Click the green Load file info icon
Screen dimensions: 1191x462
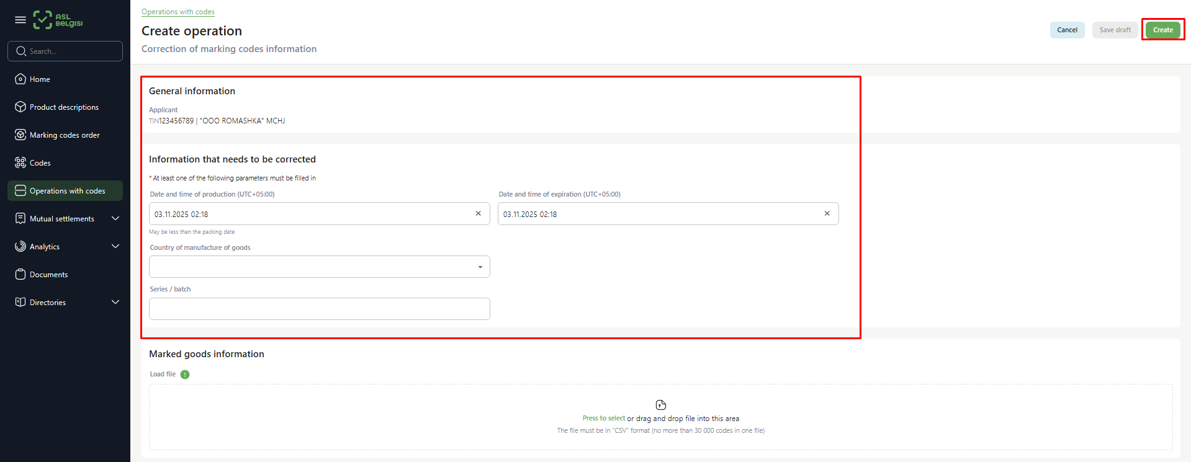[185, 375]
